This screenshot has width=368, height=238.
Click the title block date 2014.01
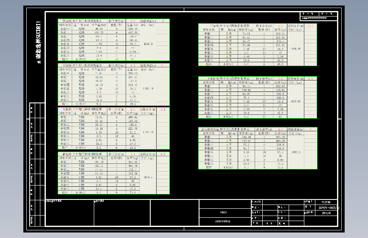[326, 213]
